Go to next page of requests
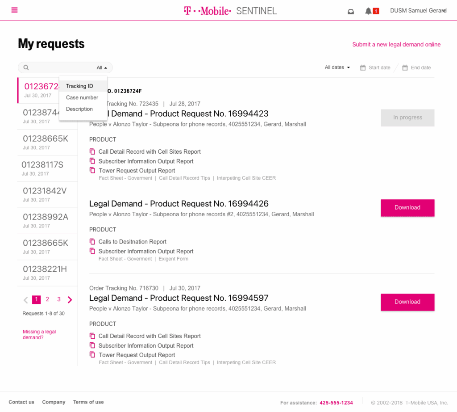Screen dimensions: 457x412 [x=70, y=300]
